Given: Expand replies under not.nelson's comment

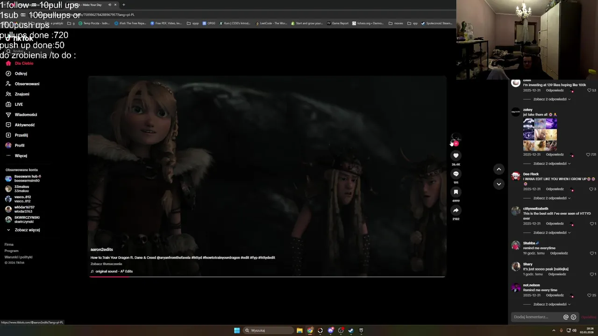Looking at the screenshot, I should [x=552, y=304].
